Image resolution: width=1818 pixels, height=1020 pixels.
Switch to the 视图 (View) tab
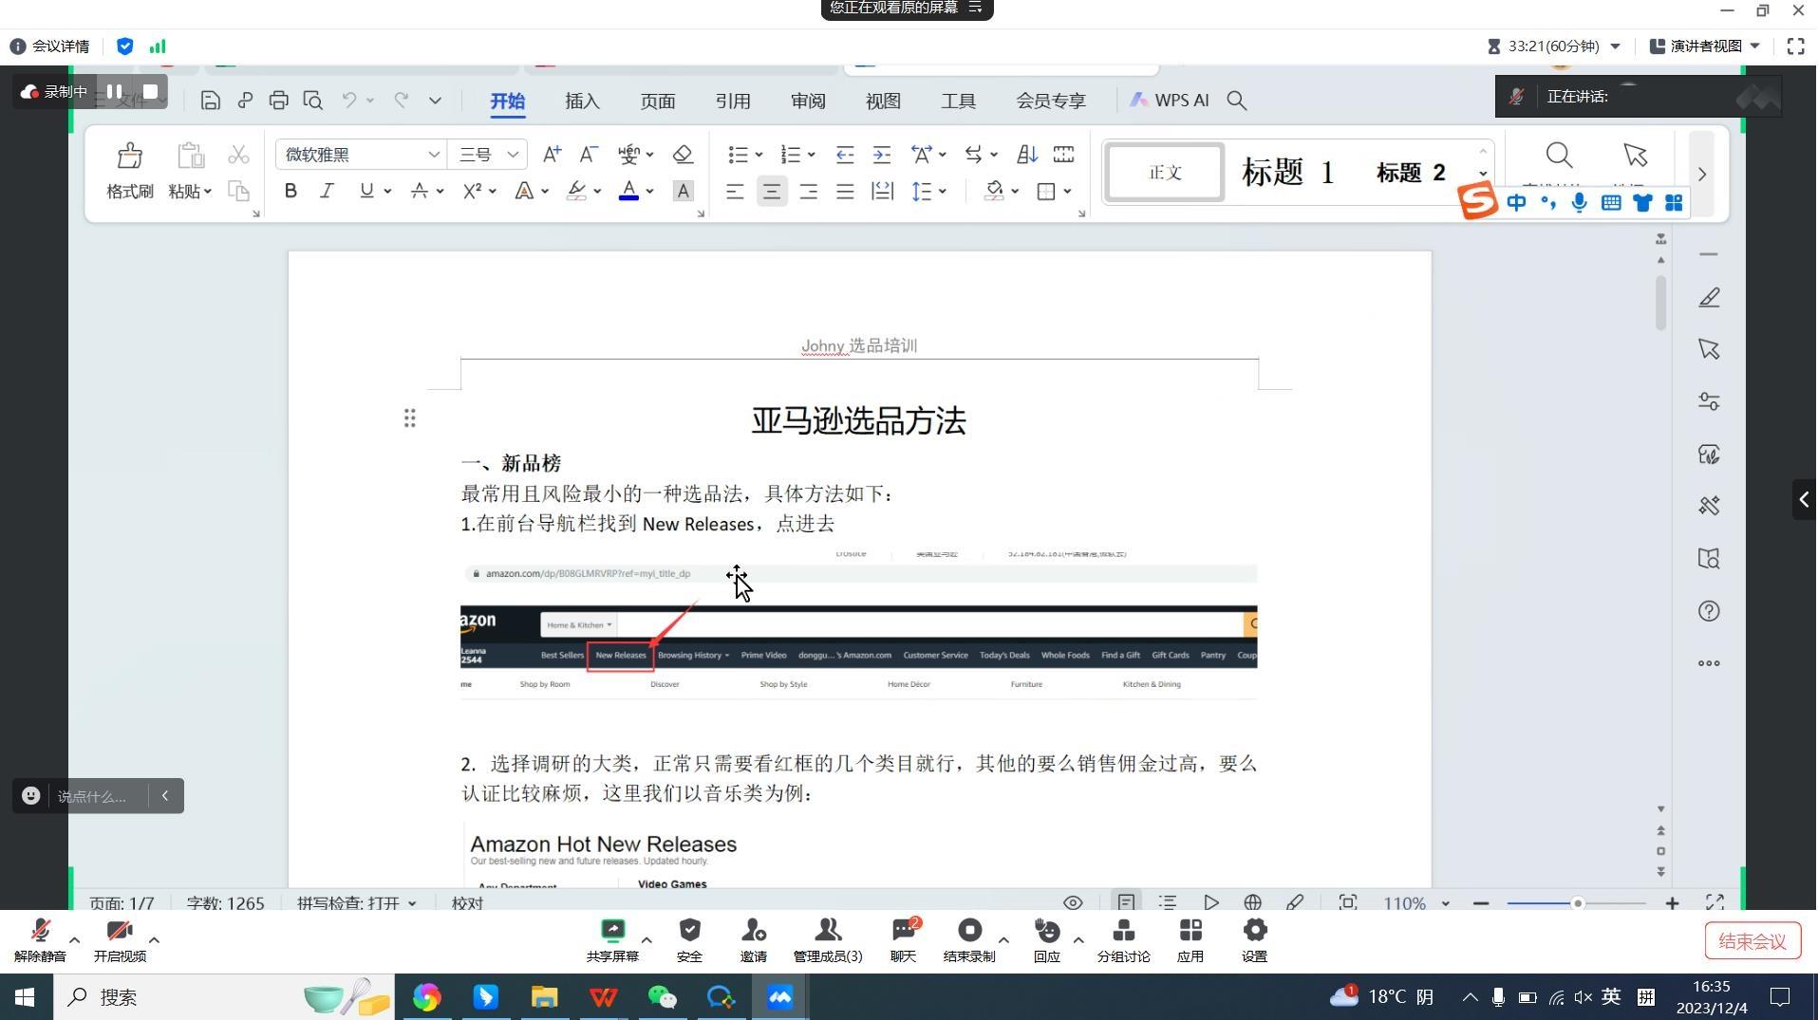[883, 101]
